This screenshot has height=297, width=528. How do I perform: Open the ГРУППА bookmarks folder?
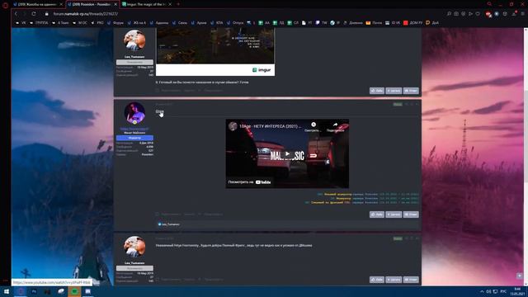click(x=39, y=23)
